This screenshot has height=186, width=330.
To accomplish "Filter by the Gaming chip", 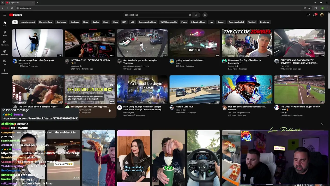I will (96, 22).
